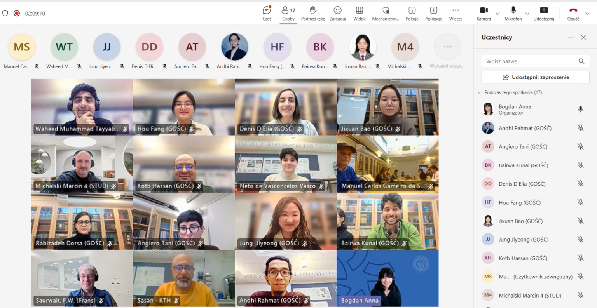Open the Więcej options menu
The width and height of the screenshot is (597, 308).
click(455, 13)
